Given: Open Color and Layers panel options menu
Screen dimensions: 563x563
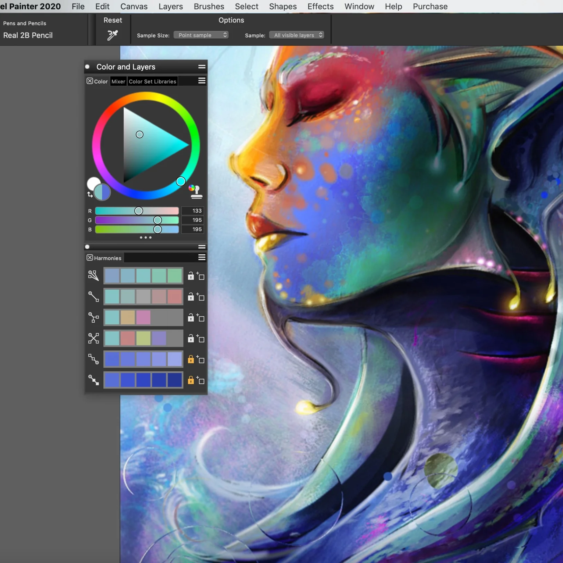Looking at the screenshot, I should [x=202, y=67].
